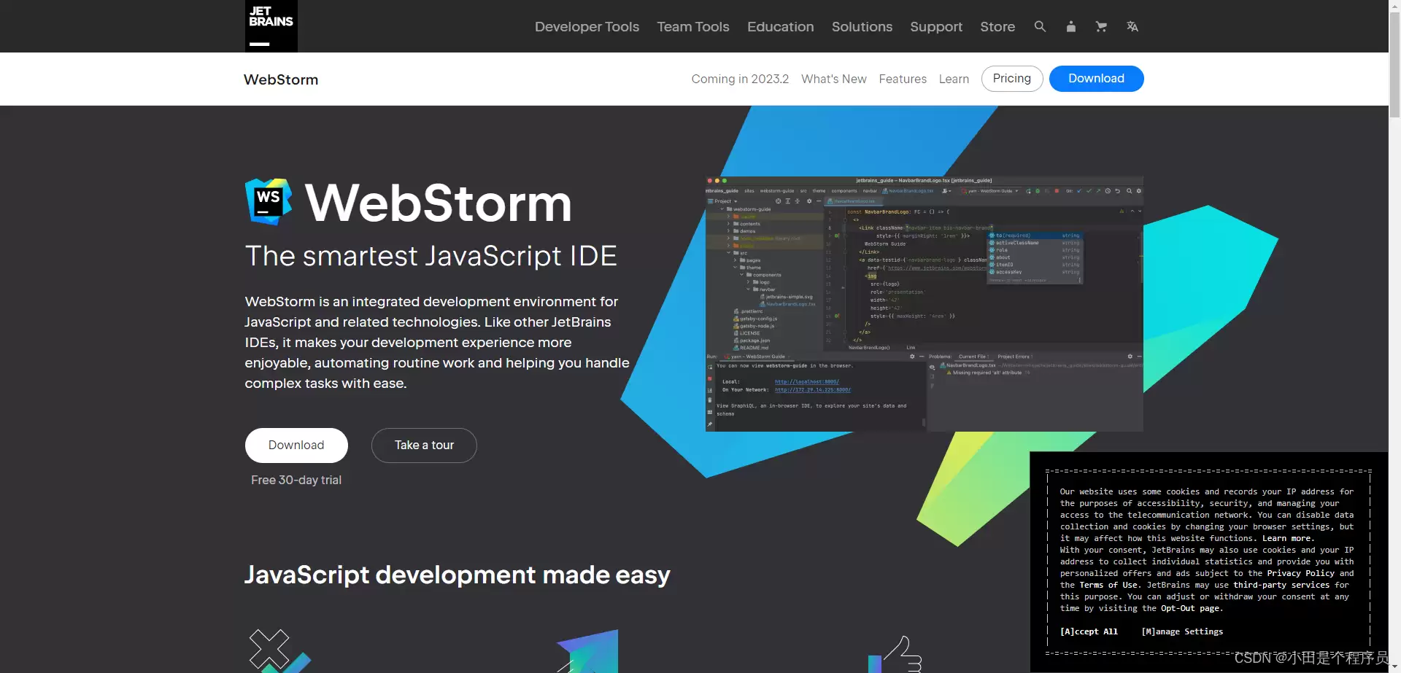Image resolution: width=1401 pixels, height=673 pixels.
Task: Go to the Store menu item
Action: 997,26
